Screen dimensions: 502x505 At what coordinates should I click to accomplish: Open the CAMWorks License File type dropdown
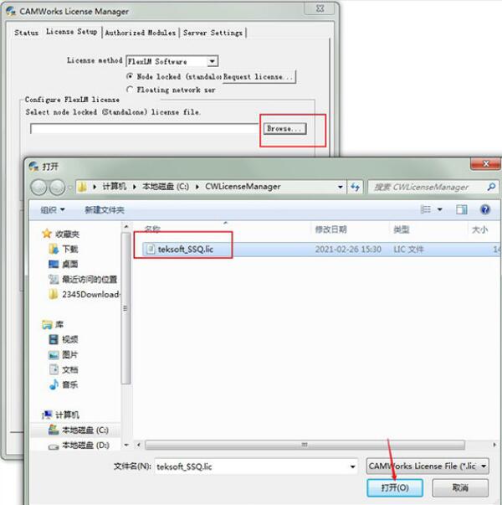click(428, 466)
